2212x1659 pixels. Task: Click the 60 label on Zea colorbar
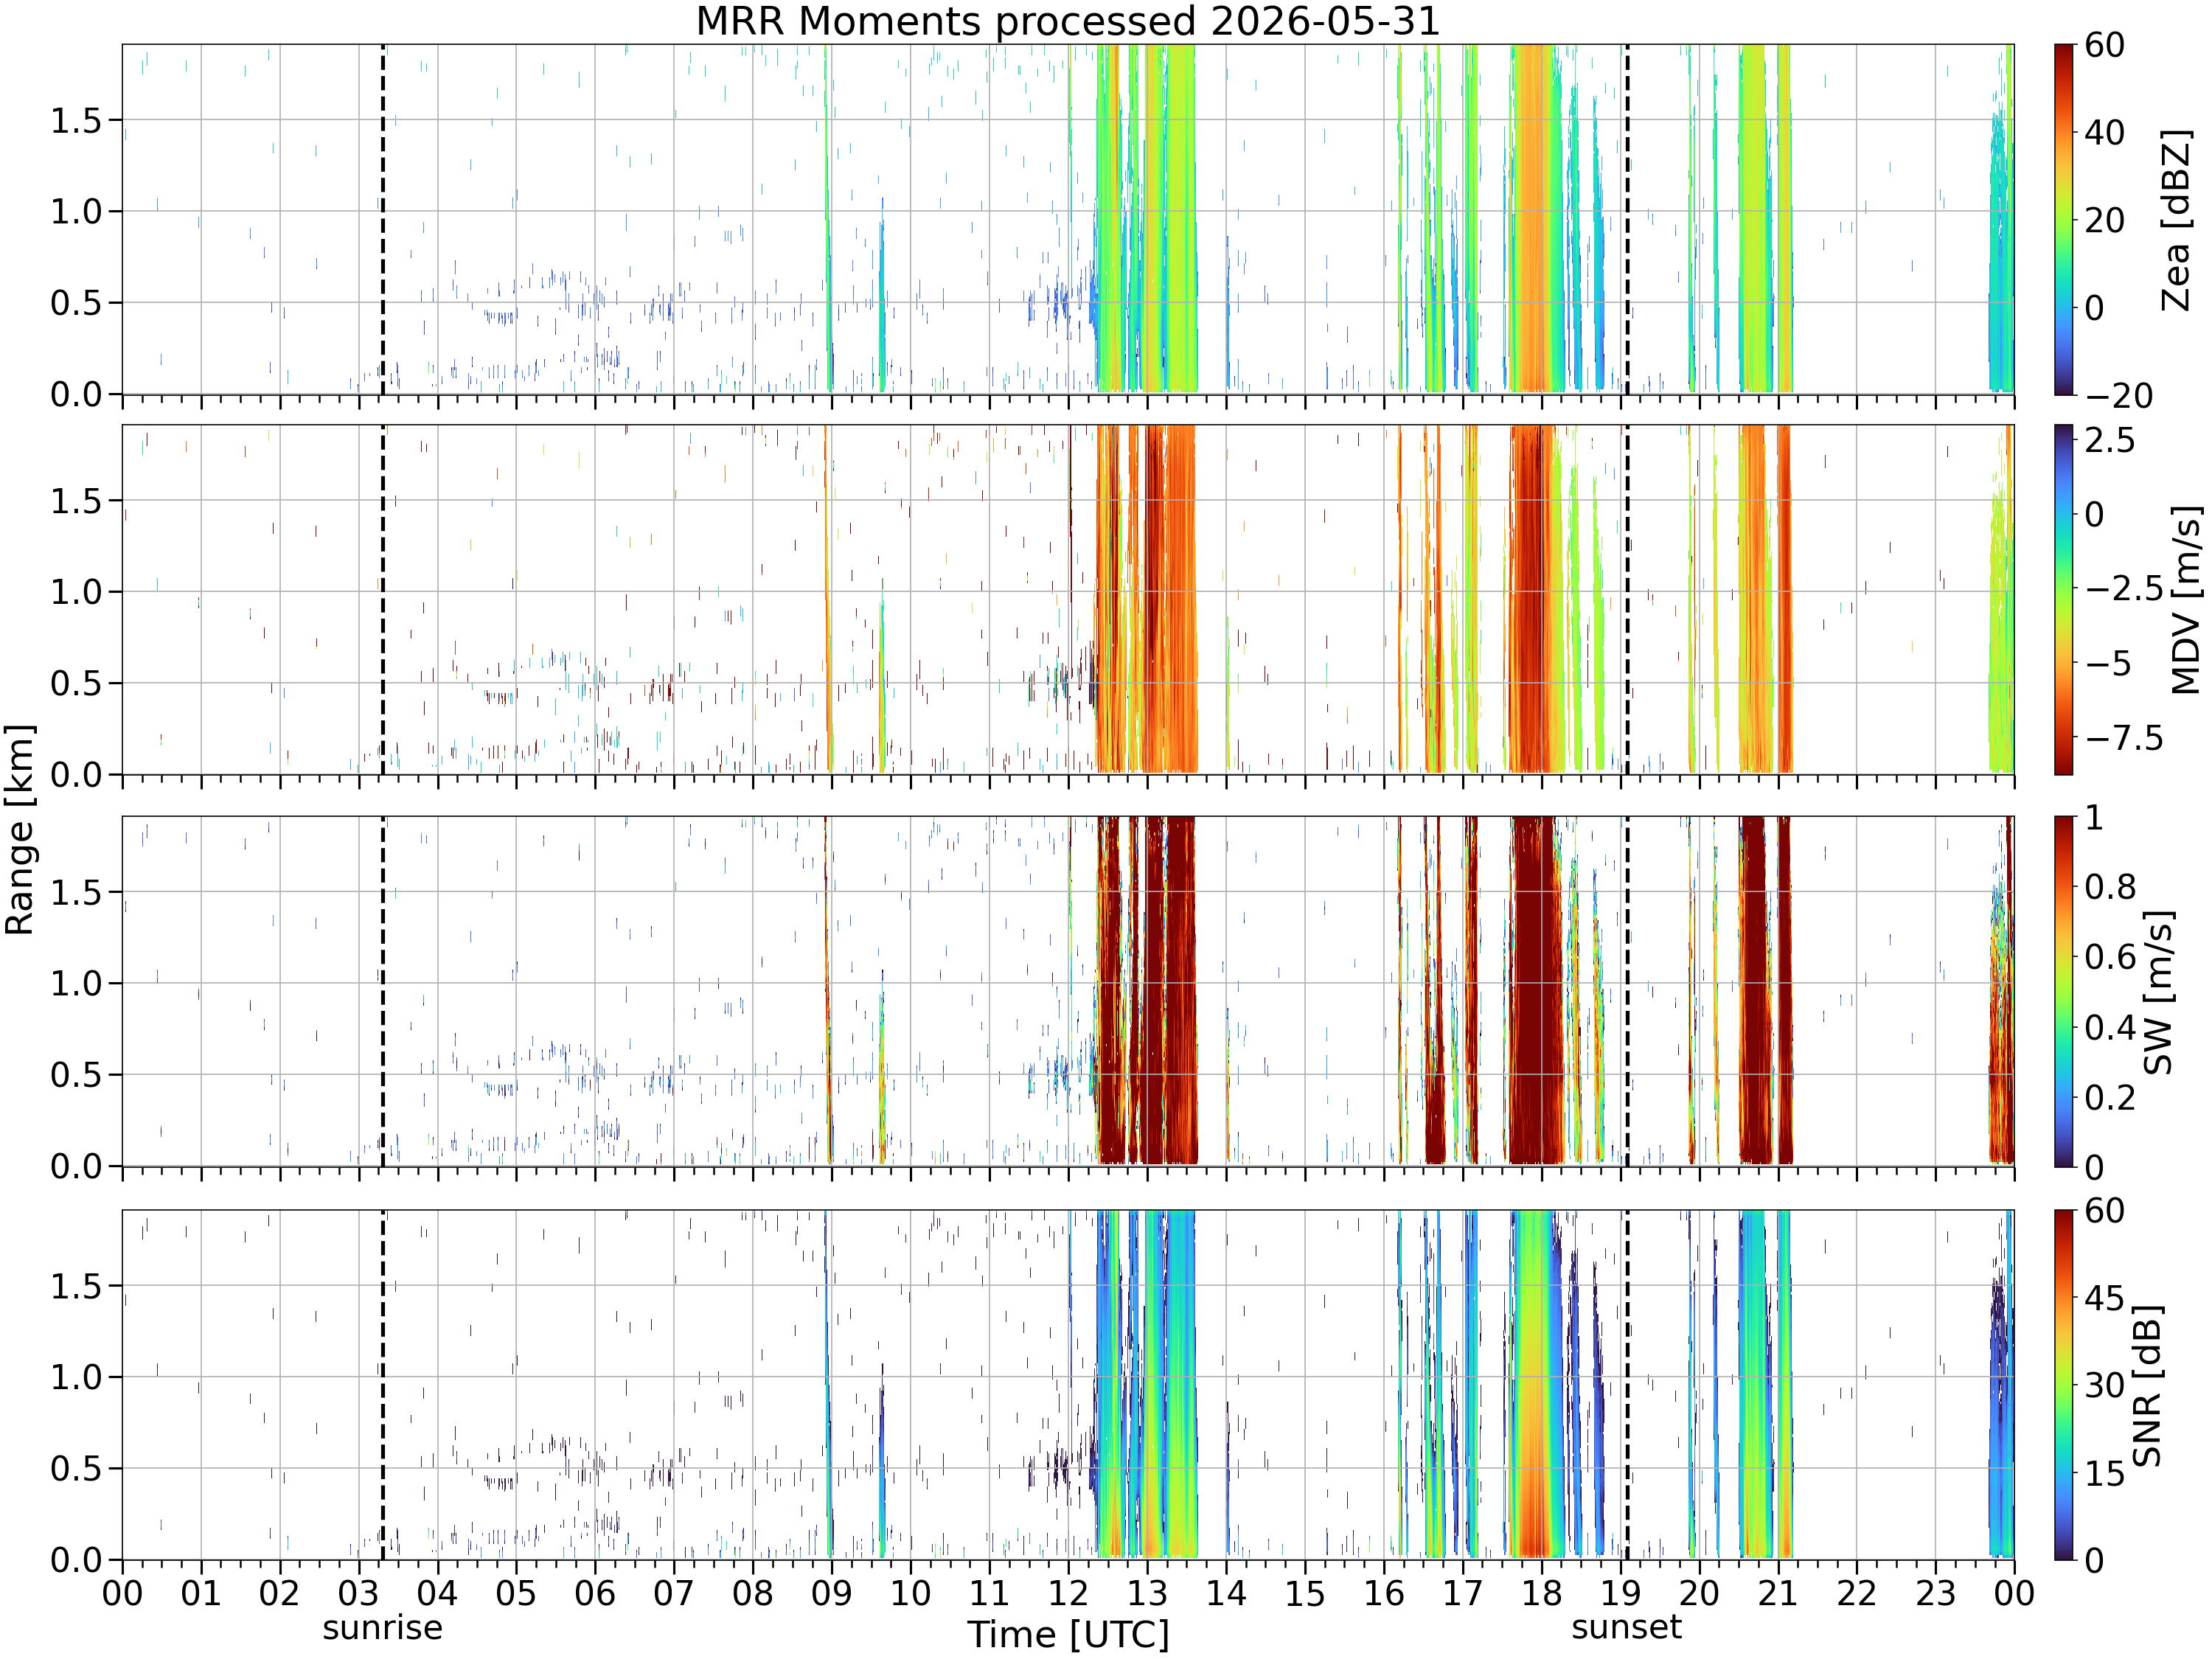[x=2104, y=45]
